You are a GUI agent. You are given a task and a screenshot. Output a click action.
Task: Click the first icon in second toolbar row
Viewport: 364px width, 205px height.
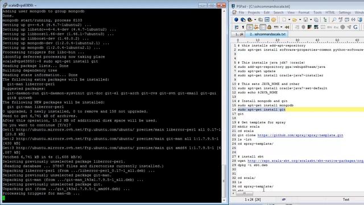point(237,27)
